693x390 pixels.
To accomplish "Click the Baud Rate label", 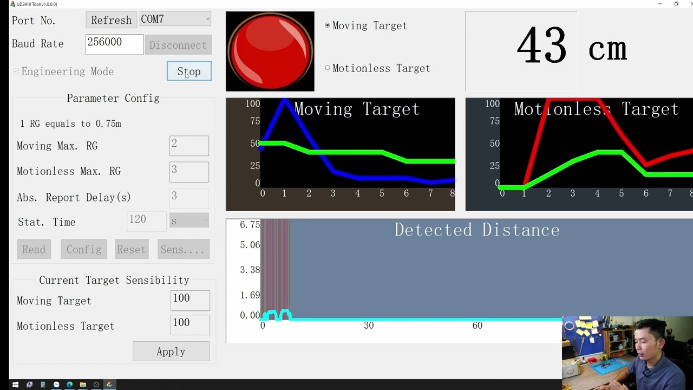I will click(x=38, y=44).
